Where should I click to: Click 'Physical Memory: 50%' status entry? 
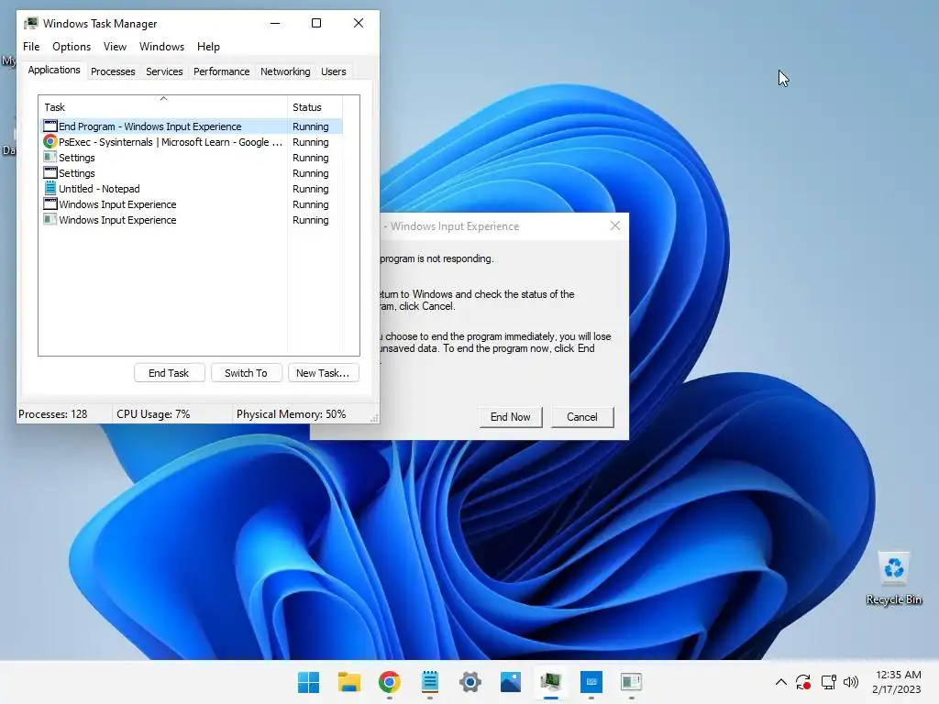click(x=291, y=414)
